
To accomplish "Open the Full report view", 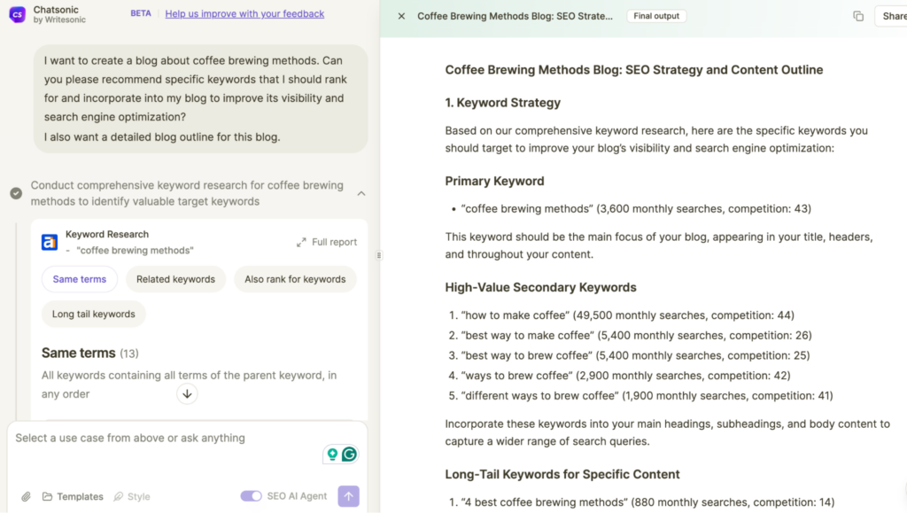I will point(327,242).
